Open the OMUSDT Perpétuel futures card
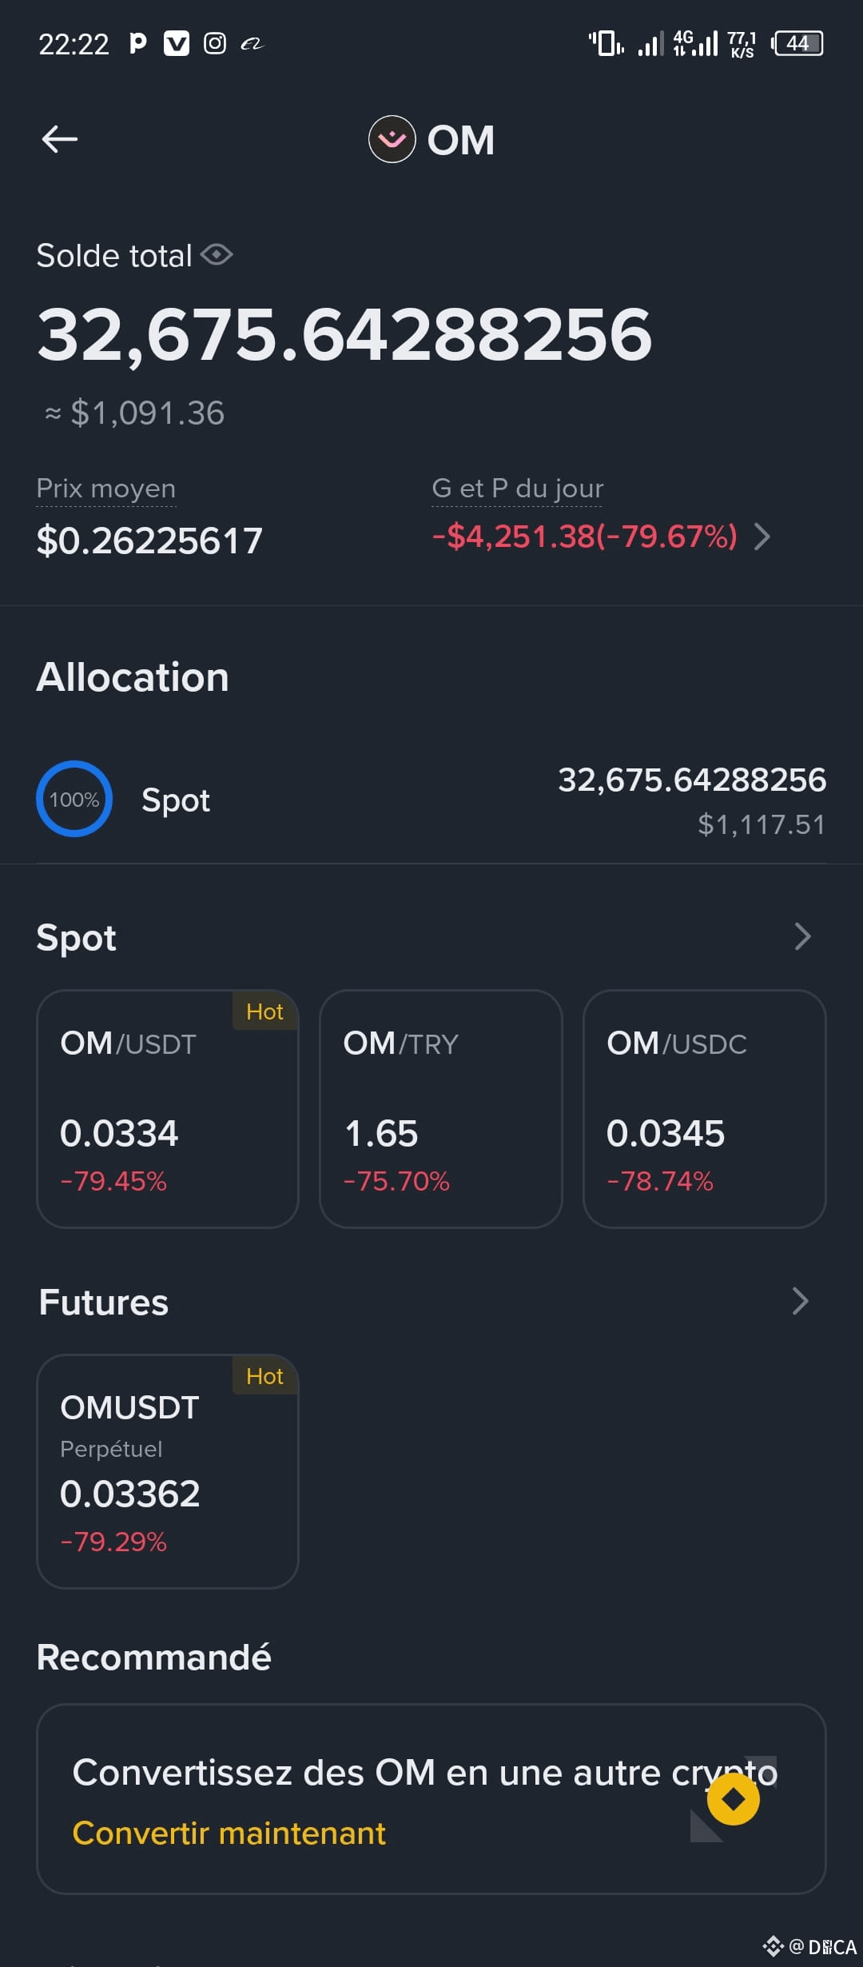Screen dimensions: 863x1967 pyautogui.click(x=168, y=1471)
